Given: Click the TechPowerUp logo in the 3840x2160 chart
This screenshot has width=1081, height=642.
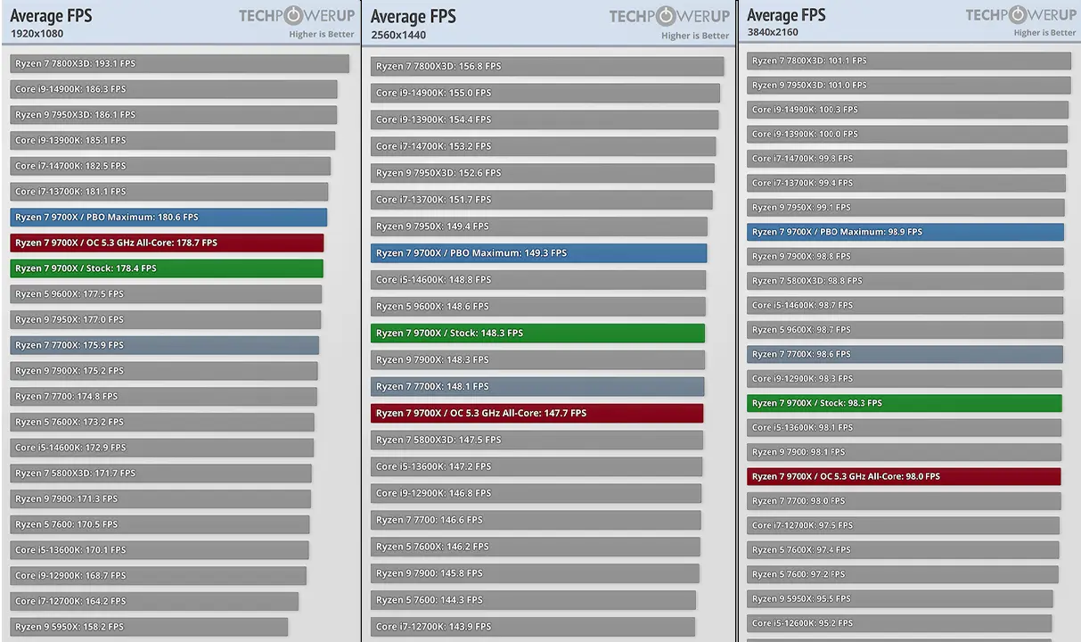Looking at the screenshot, I should [1020, 15].
